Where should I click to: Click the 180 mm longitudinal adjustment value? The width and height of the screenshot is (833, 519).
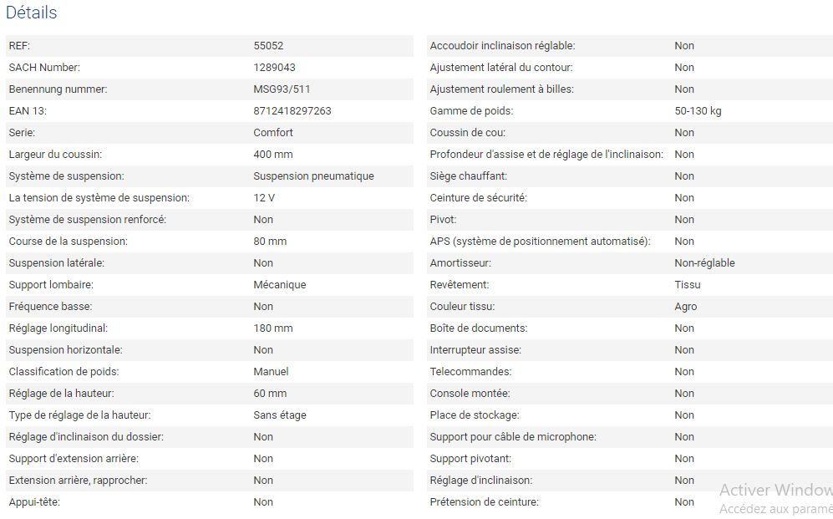coord(272,328)
